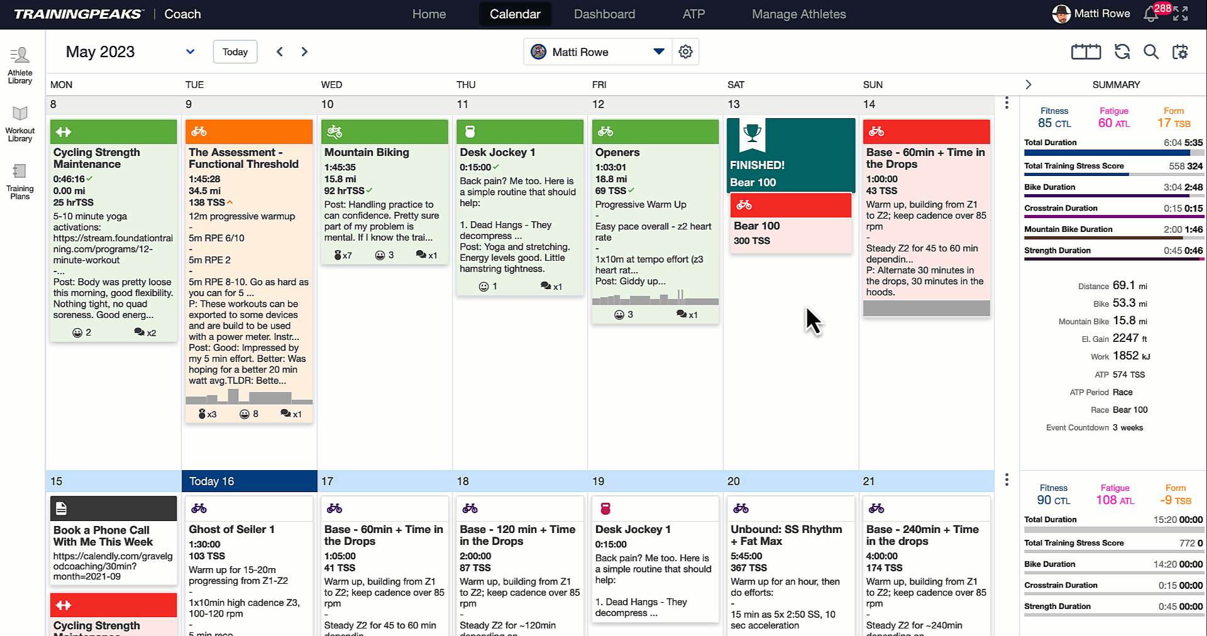The image size is (1207, 636).
Task: Open the Workout Library sidebar
Action: [x=20, y=124]
